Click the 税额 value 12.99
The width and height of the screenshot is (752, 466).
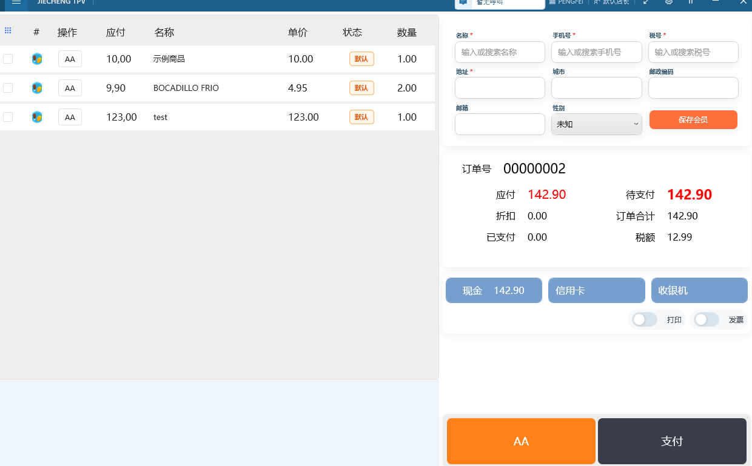[680, 237]
